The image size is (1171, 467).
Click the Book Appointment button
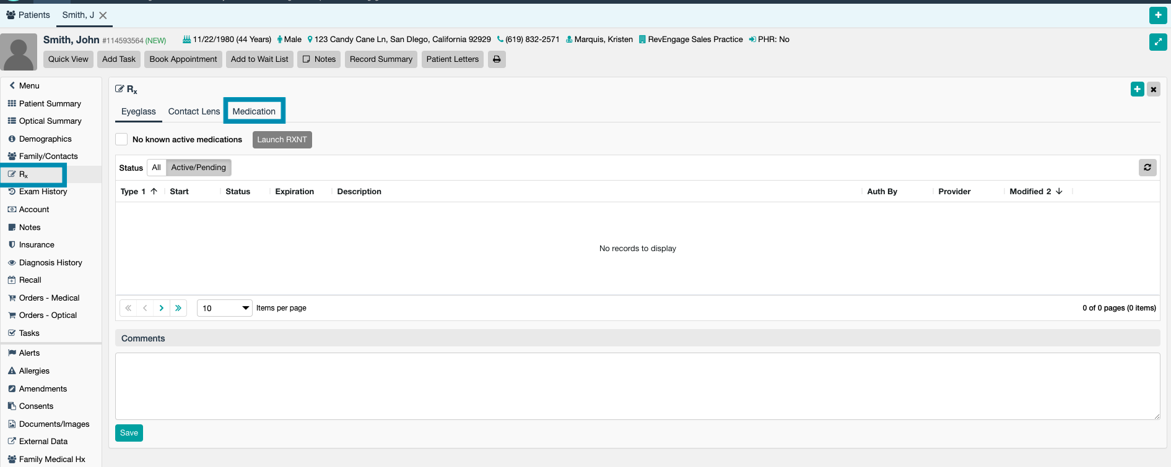coord(183,59)
